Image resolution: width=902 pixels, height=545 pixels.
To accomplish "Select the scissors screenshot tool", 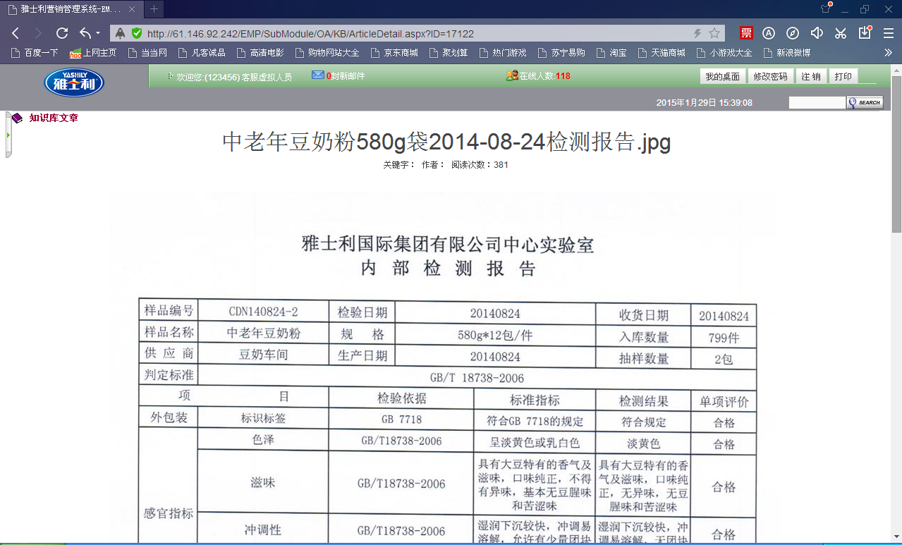I will tap(840, 33).
